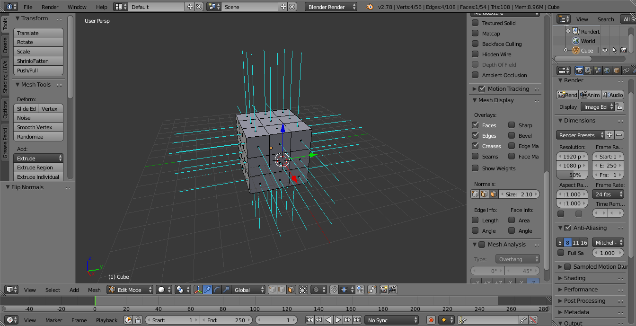Open the Object properties cube icon
This screenshot has width=636, height=326.
(617, 70)
